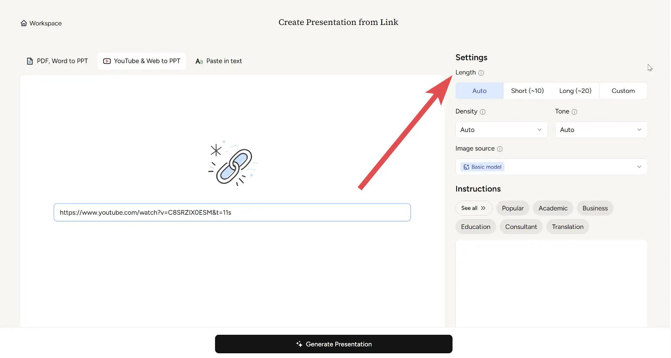Click the Basic model badge icon
The height and width of the screenshot is (358, 671).
pyautogui.click(x=466, y=167)
